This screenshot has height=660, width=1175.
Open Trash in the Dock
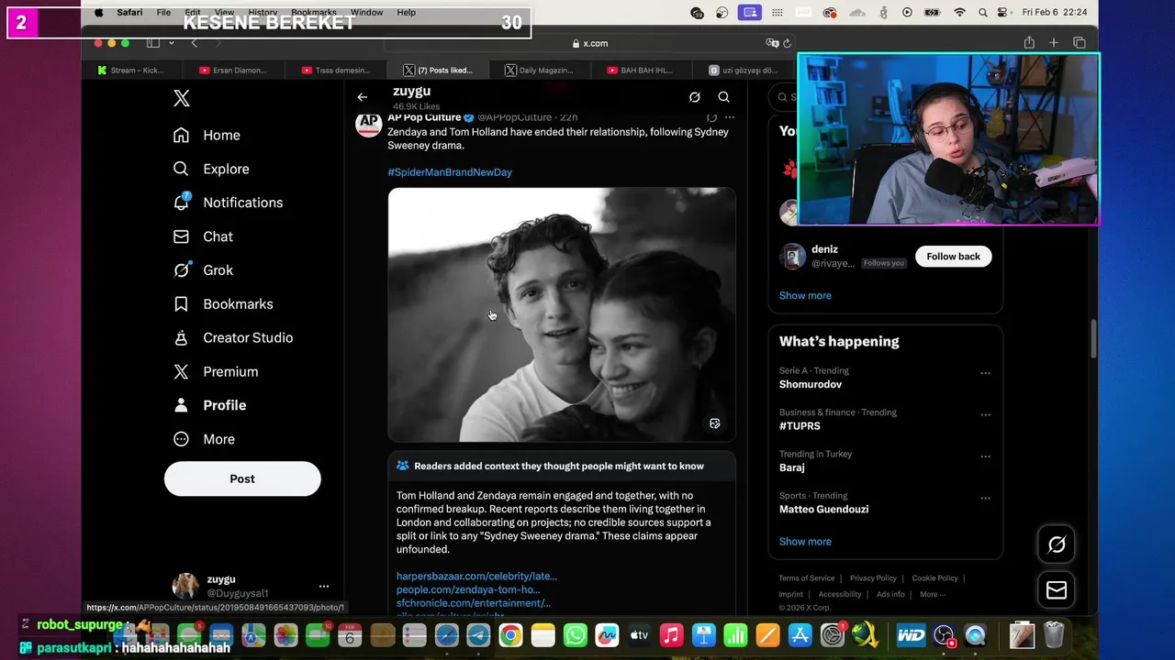point(1054,634)
